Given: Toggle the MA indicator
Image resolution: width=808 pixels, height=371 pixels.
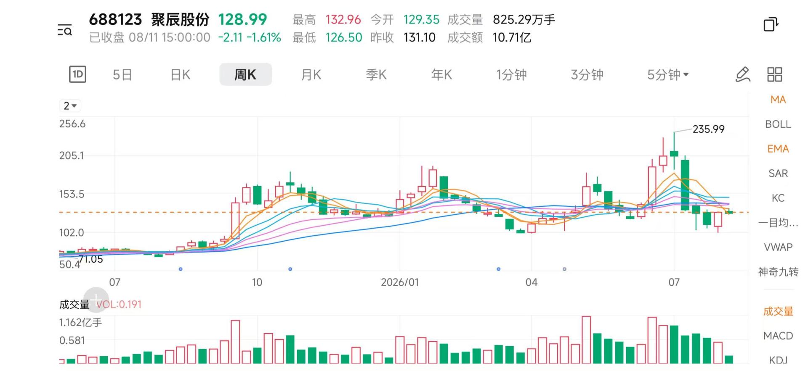Looking at the screenshot, I should point(778,100).
